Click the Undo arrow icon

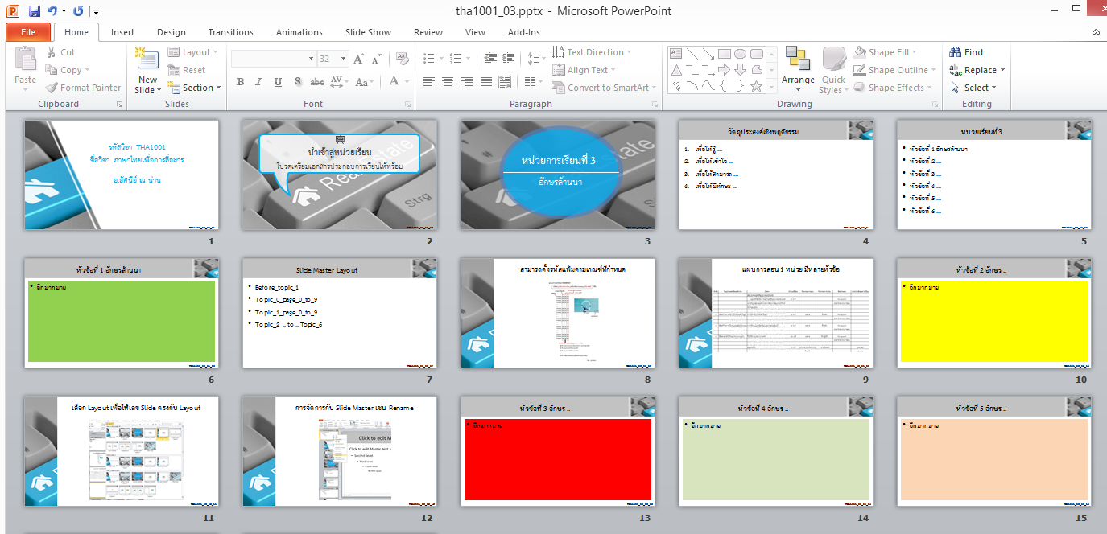pyautogui.click(x=52, y=11)
